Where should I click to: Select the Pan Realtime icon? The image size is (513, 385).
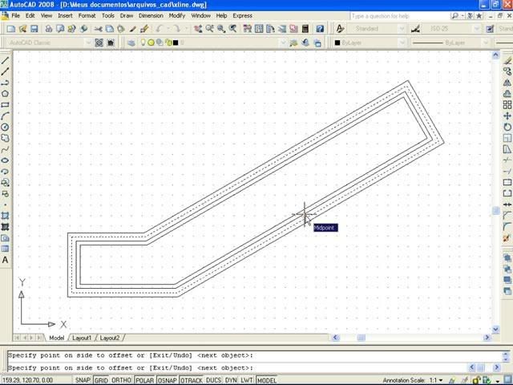click(x=198, y=29)
